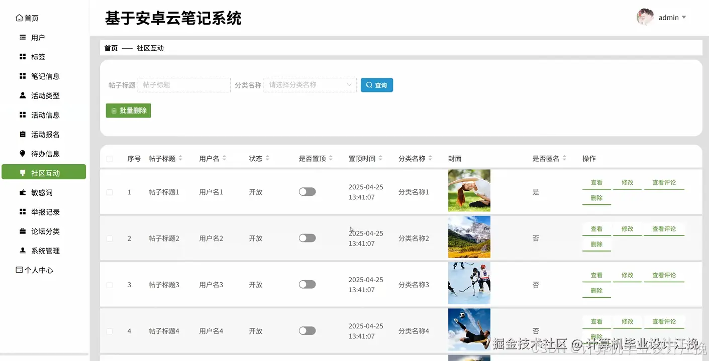This screenshot has width=709, height=361.
Task: Click the clipboard icon beside 活动报名
Action: coord(23,134)
